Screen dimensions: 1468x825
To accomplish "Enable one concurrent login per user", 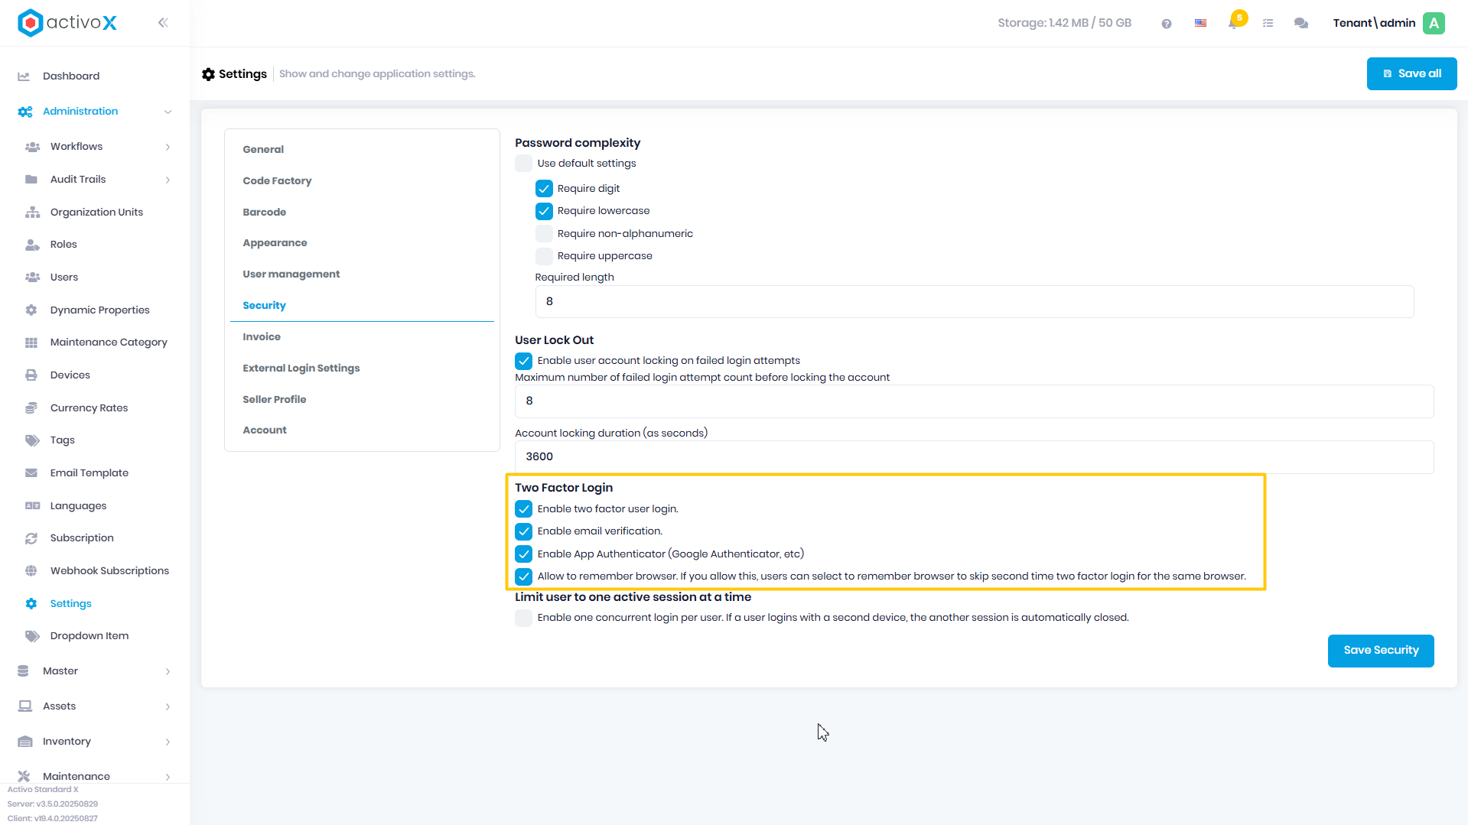I will point(523,618).
